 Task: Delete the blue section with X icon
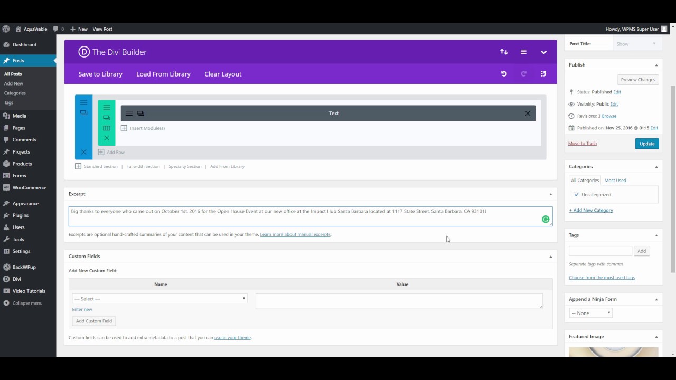(x=83, y=152)
